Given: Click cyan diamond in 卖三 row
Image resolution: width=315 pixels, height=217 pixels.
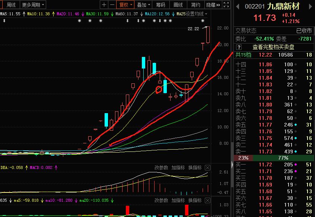Looking at the screenshot, I should pos(296,138).
